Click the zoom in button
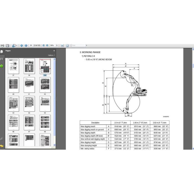The width and height of the screenshot is (194, 194). pos(47,45)
